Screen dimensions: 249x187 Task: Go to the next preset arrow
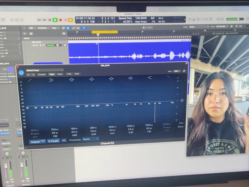(x=33, y=75)
